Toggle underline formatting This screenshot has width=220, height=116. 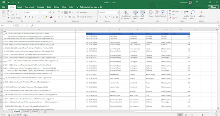(33, 17)
